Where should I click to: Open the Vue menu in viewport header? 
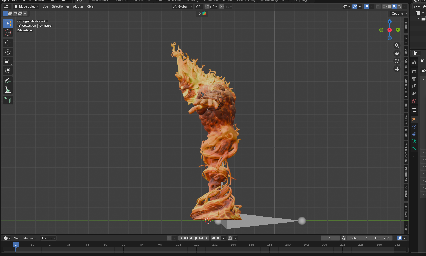pyautogui.click(x=45, y=6)
